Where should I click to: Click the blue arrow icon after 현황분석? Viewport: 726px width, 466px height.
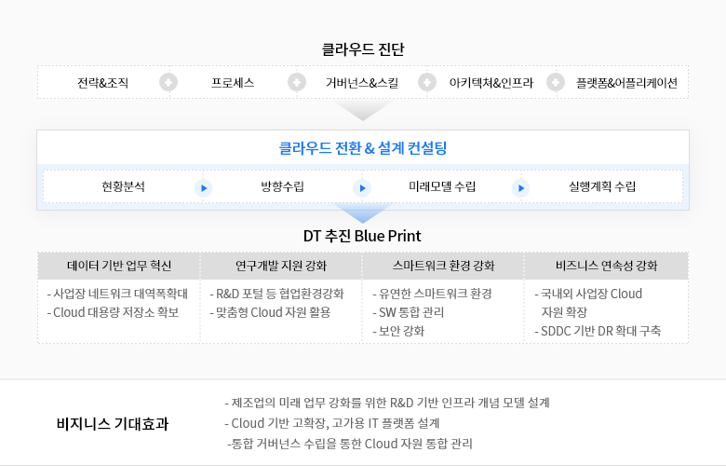203,187
